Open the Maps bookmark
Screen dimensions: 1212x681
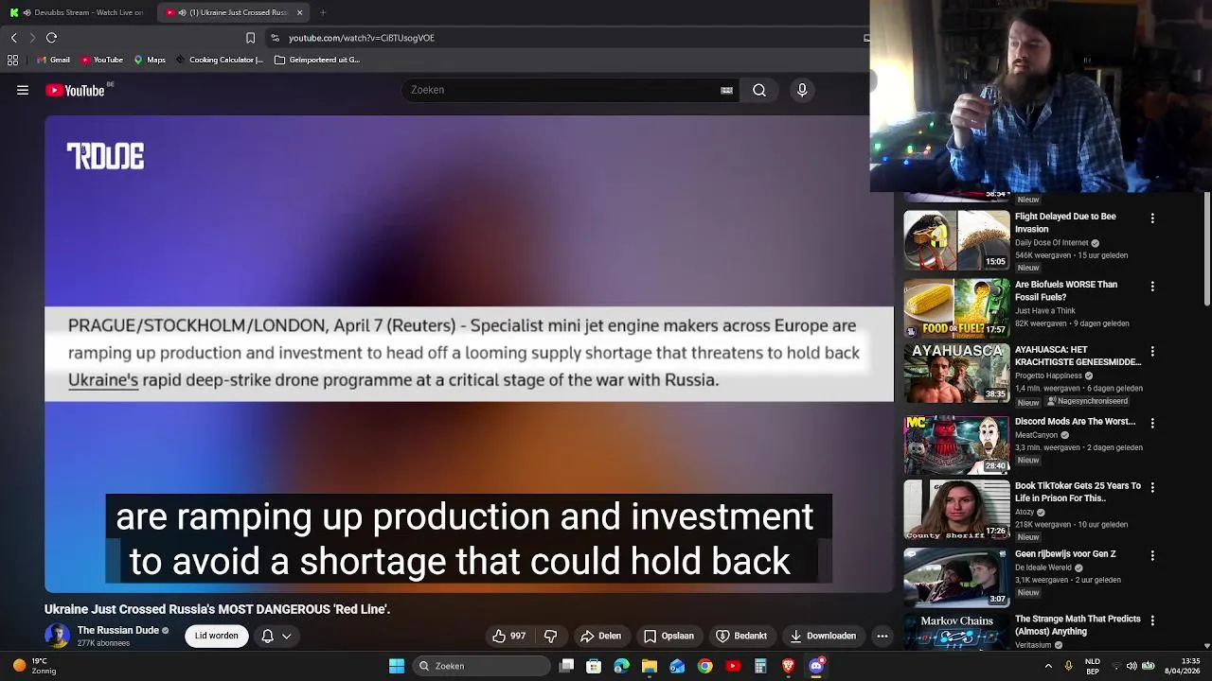(x=150, y=60)
